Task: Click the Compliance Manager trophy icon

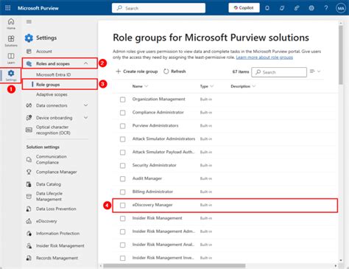Action: coord(29,172)
